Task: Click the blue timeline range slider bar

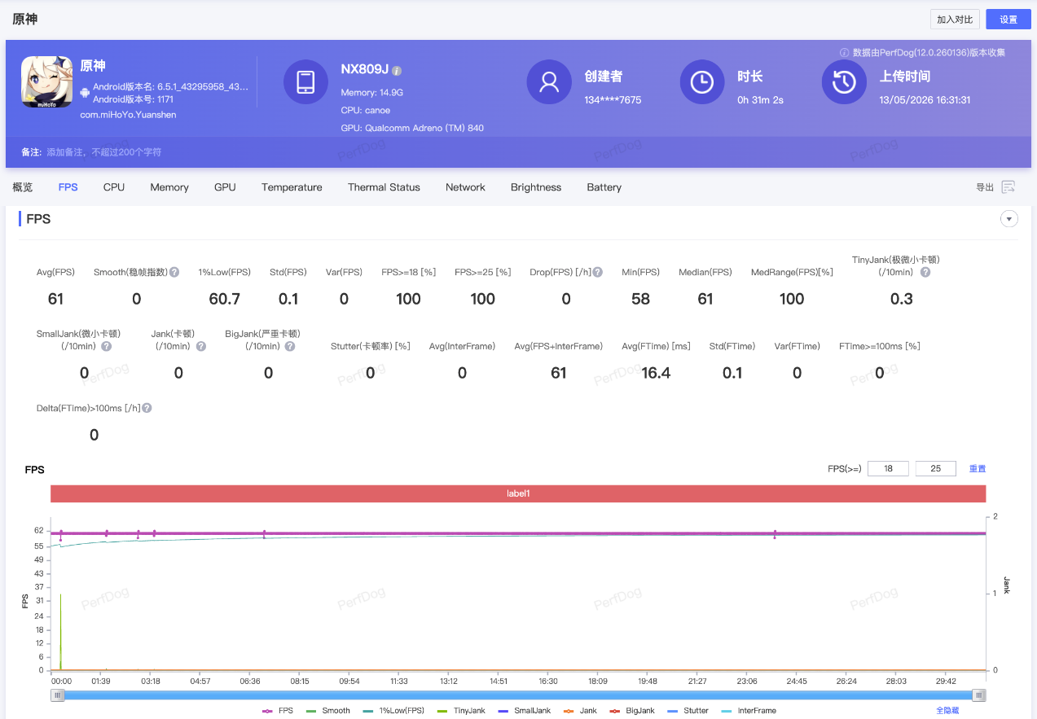Action: (x=518, y=695)
